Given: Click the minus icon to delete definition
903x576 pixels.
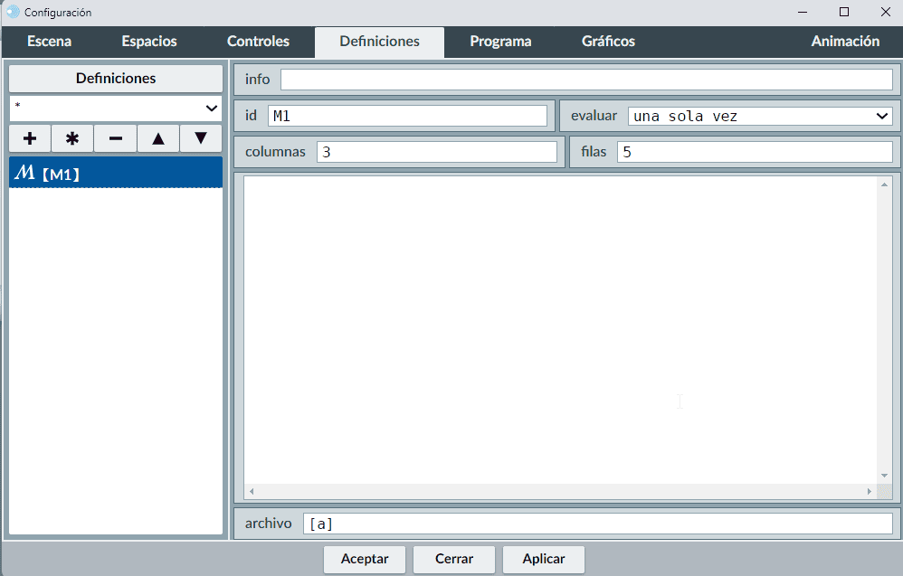Looking at the screenshot, I should pyautogui.click(x=116, y=138).
